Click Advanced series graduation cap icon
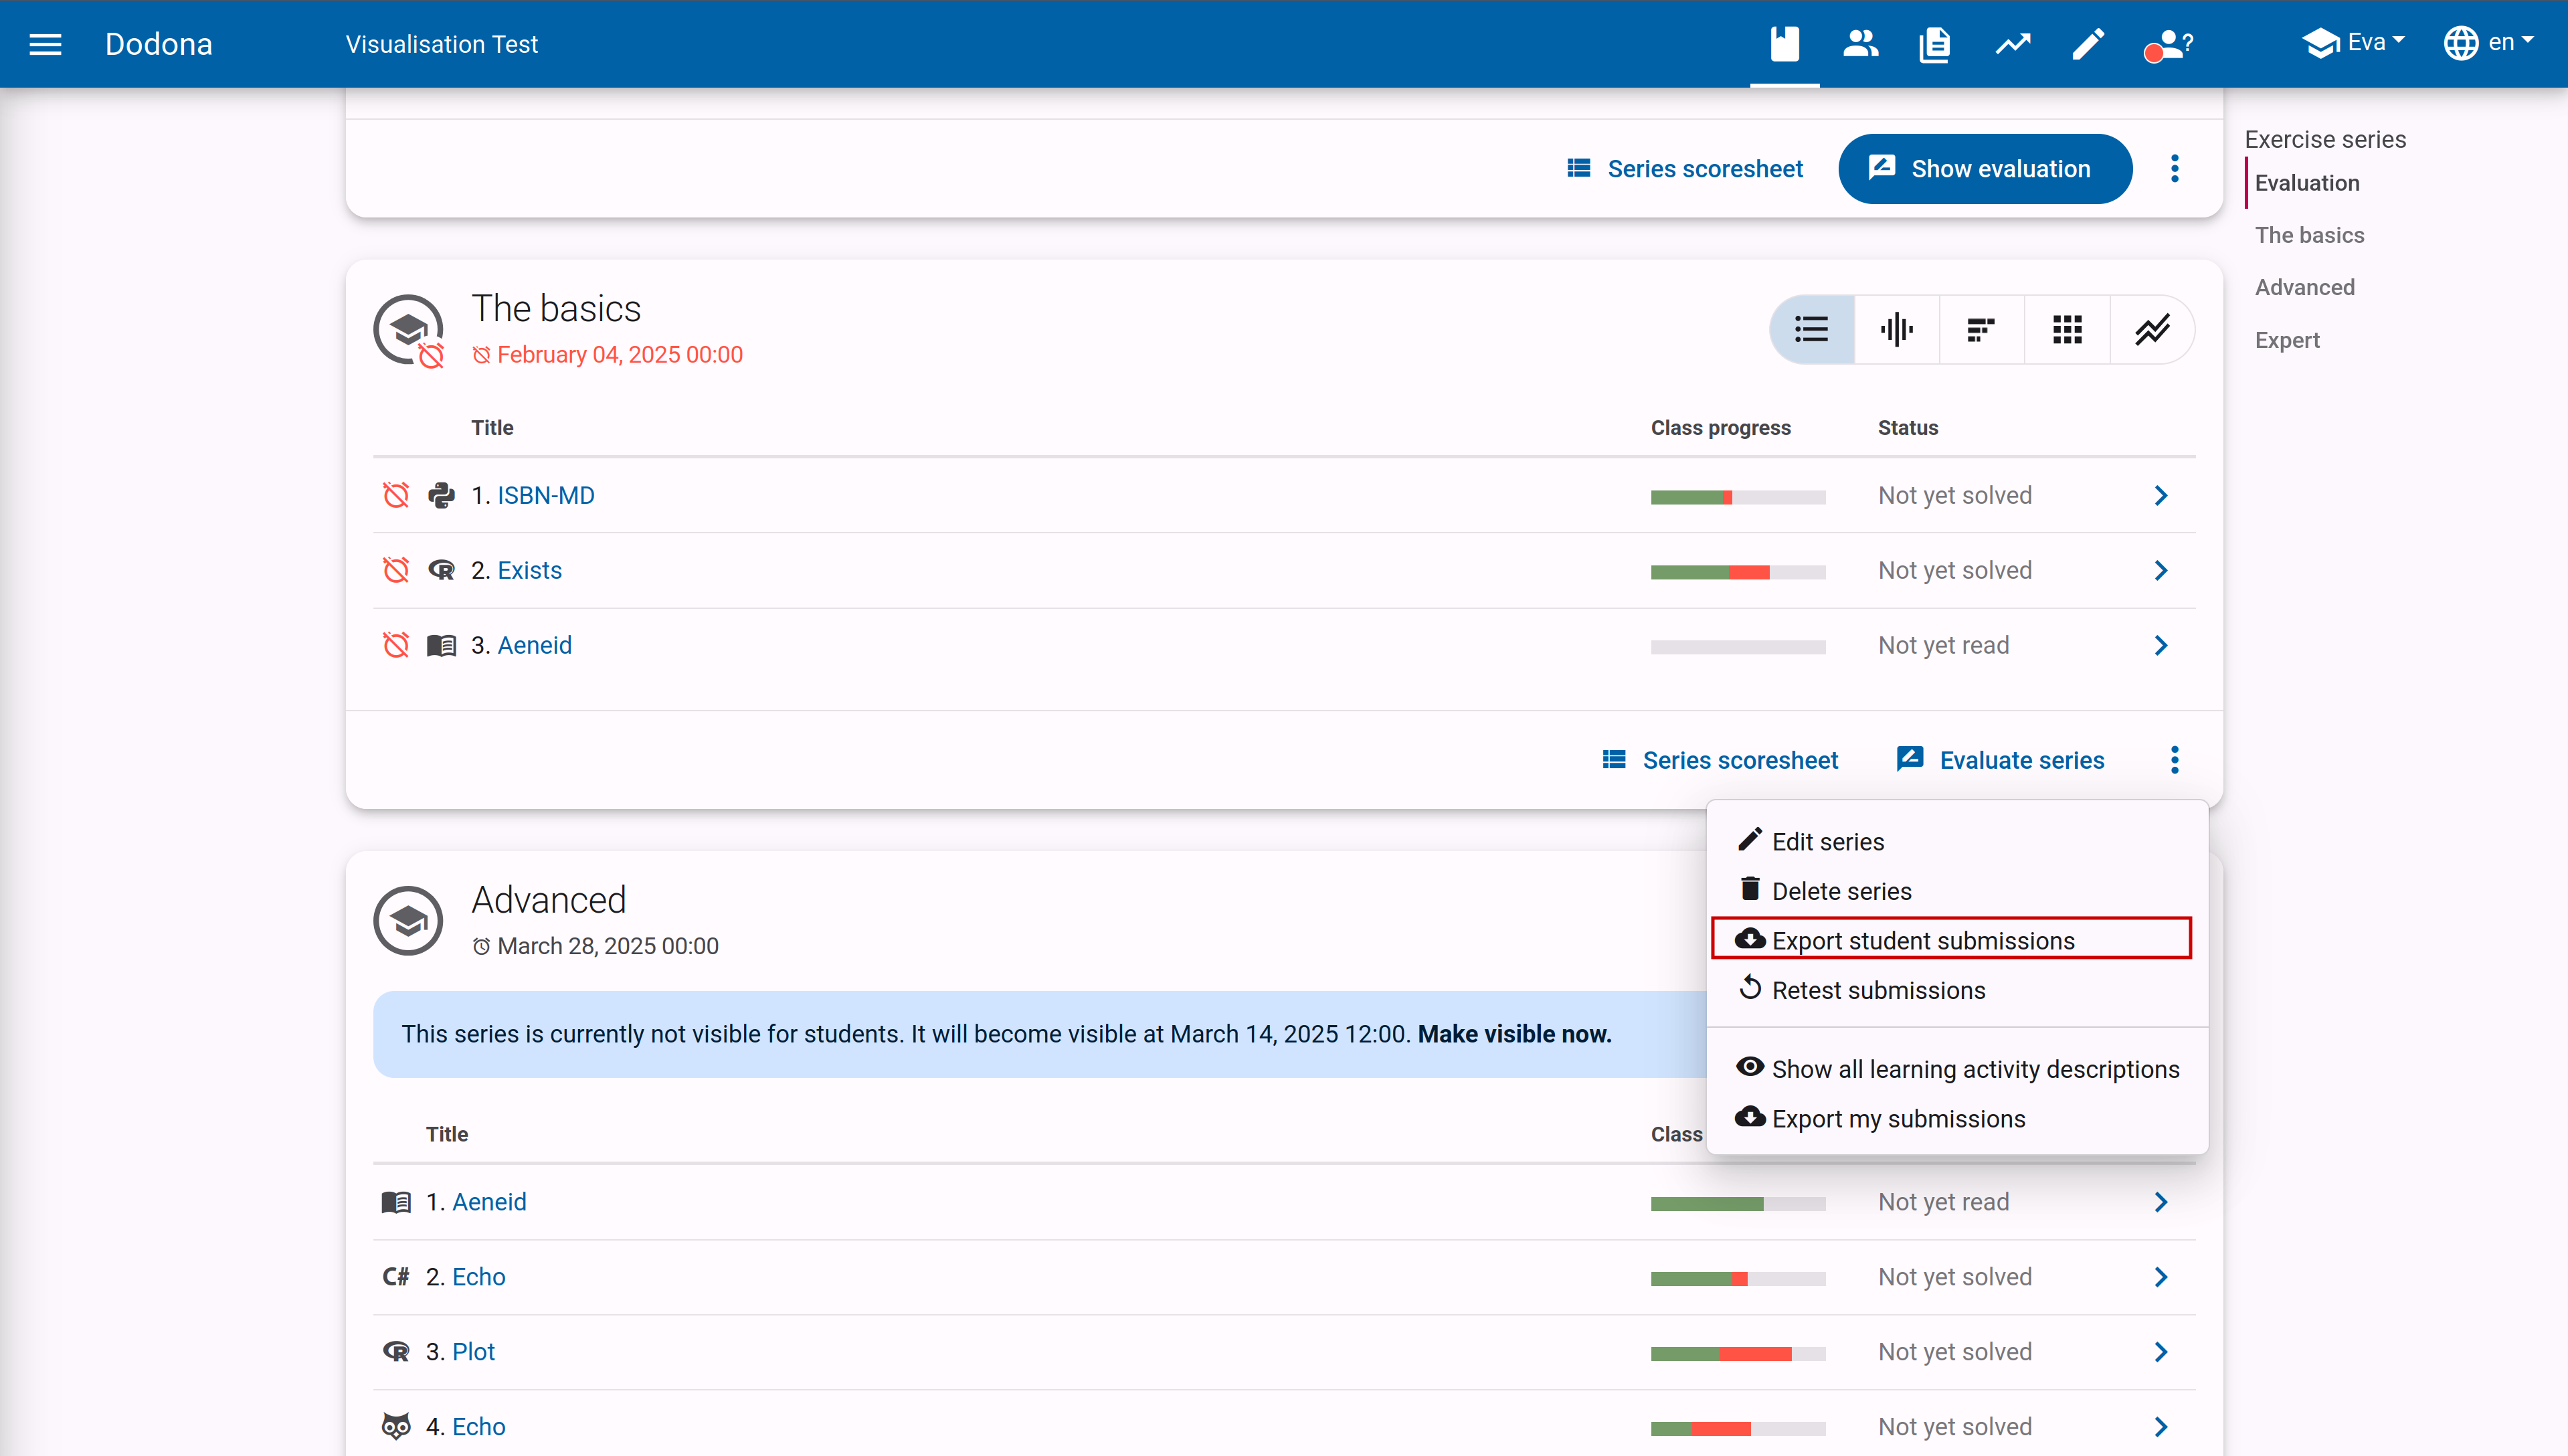The height and width of the screenshot is (1456, 2568). 408,921
